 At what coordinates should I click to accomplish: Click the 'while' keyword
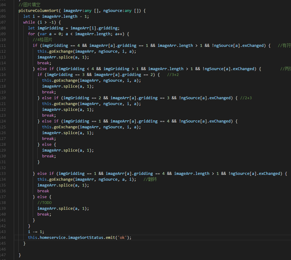29,22
